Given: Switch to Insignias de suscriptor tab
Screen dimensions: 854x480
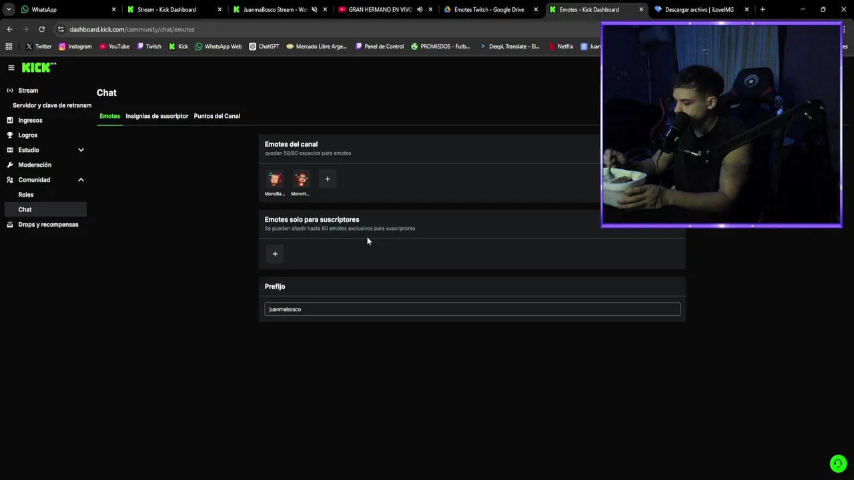Looking at the screenshot, I should (x=157, y=116).
